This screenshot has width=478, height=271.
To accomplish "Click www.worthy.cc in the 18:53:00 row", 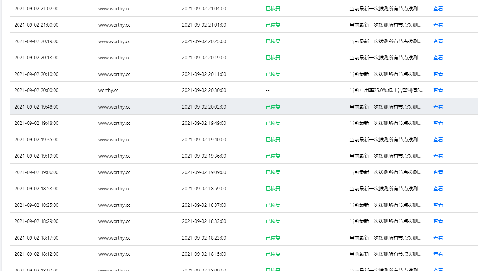I will [114, 189].
